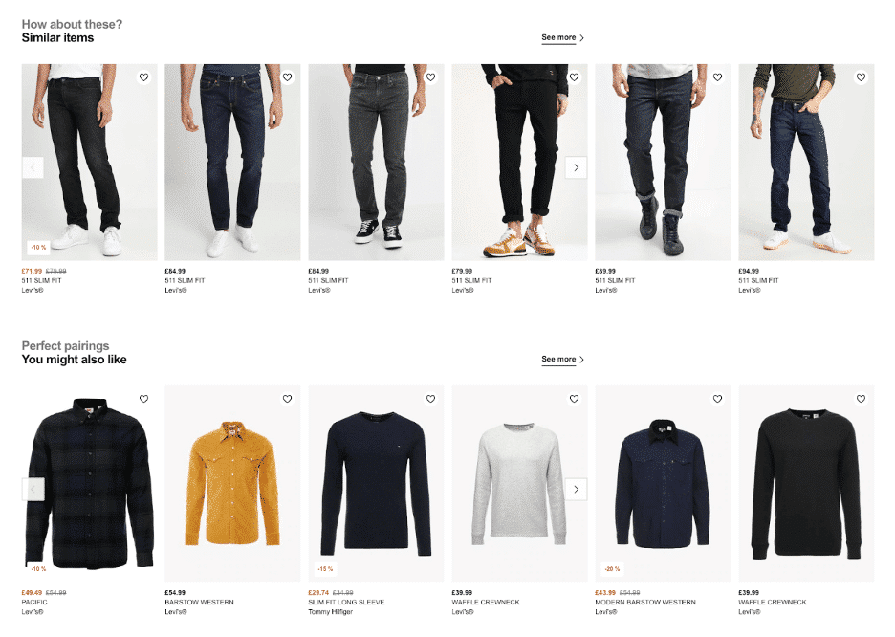View the Modern Barstow Western shirt image

[663, 484]
